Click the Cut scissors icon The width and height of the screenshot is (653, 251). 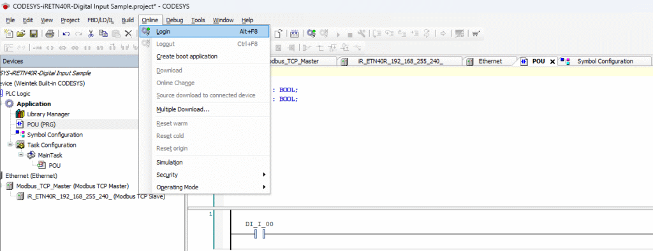[91, 34]
